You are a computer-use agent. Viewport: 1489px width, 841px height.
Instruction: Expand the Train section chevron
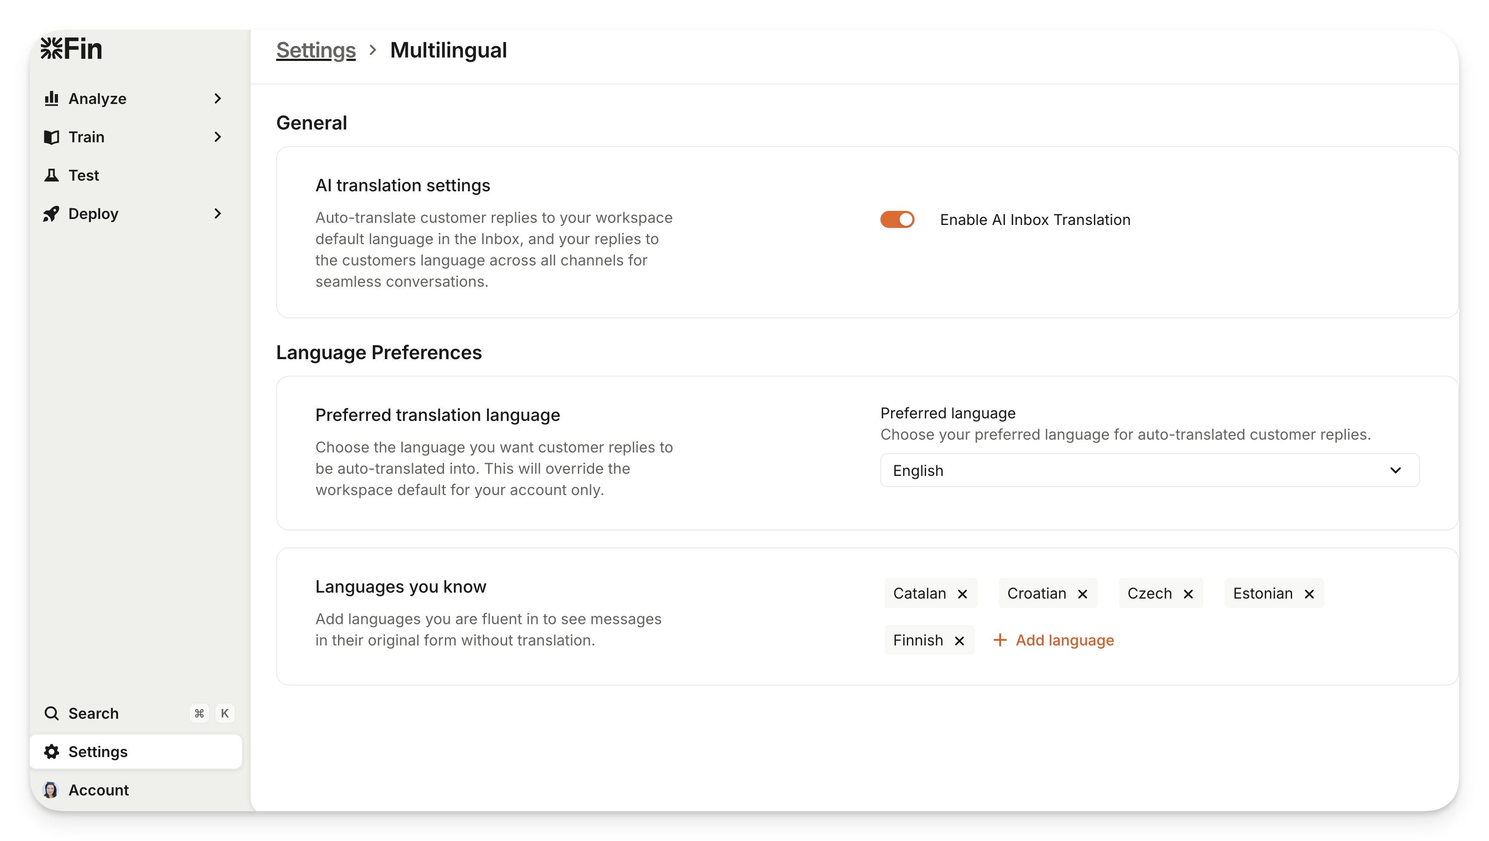218,137
